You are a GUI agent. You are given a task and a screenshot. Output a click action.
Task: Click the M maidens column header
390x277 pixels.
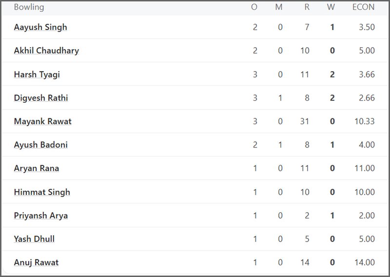[x=279, y=7]
